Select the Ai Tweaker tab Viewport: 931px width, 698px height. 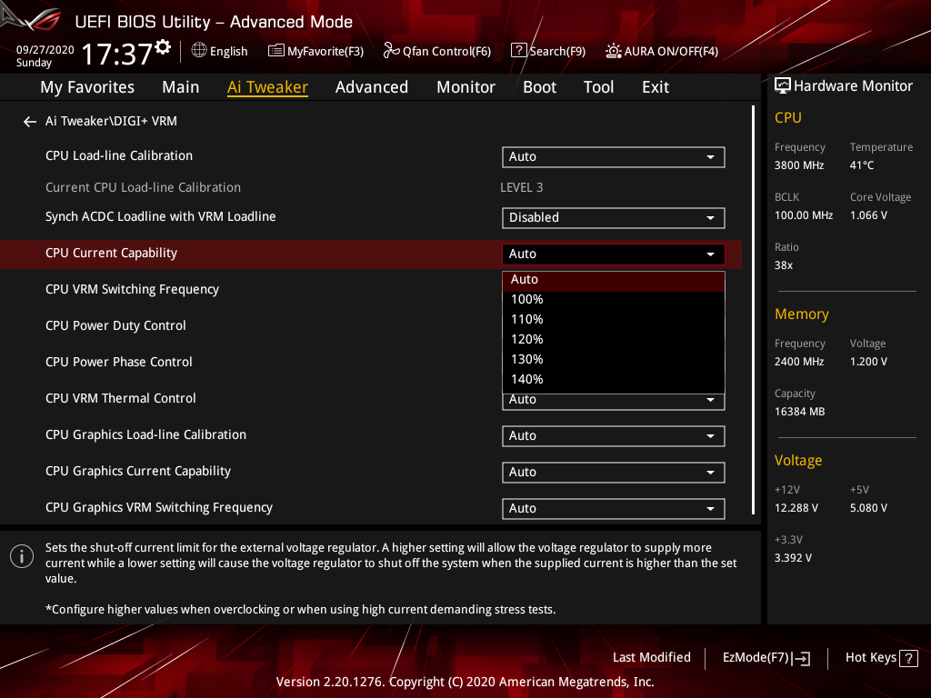tap(267, 87)
